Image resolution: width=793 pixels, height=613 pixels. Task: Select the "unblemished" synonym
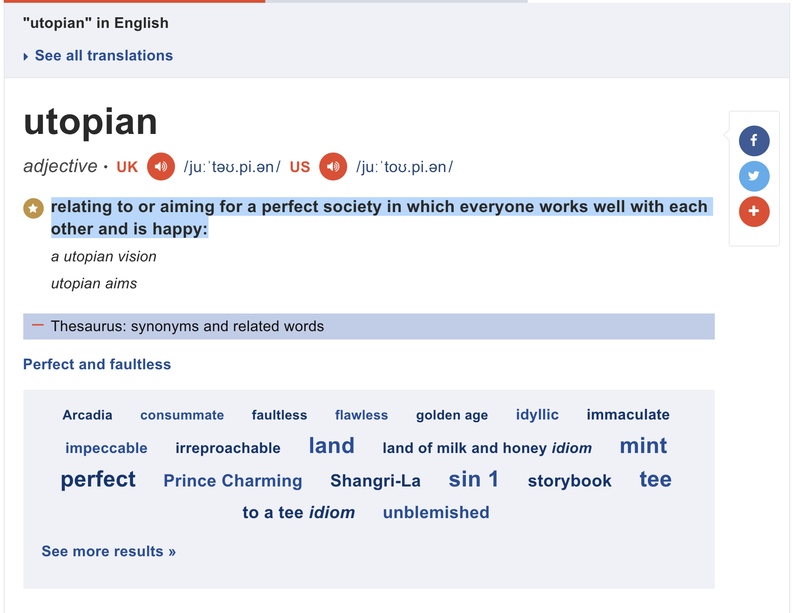[x=436, y=512]
